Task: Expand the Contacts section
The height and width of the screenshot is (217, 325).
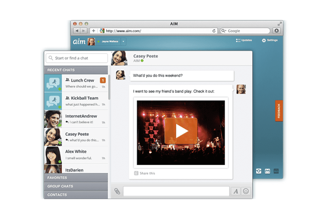Action: (x=76, y=195)
